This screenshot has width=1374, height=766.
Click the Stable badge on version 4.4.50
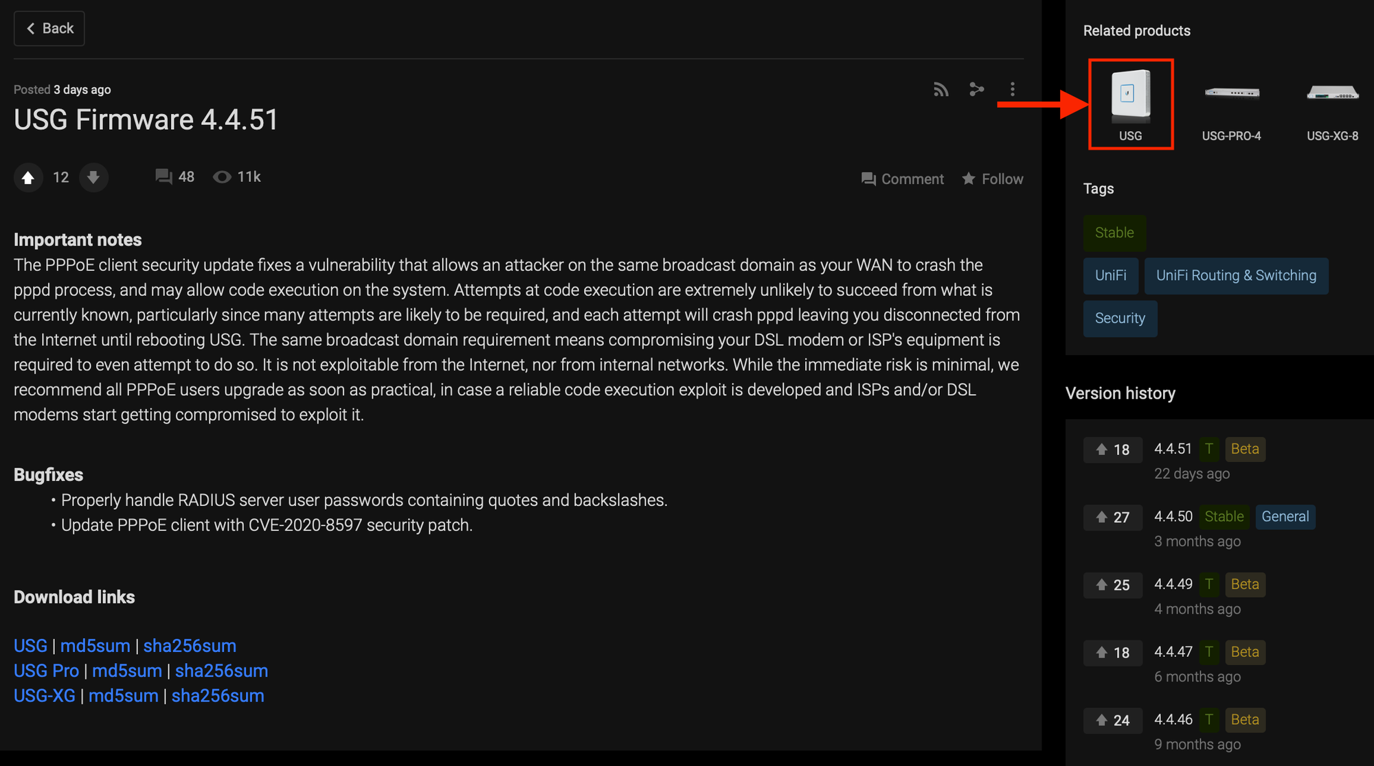point(1224,517)
